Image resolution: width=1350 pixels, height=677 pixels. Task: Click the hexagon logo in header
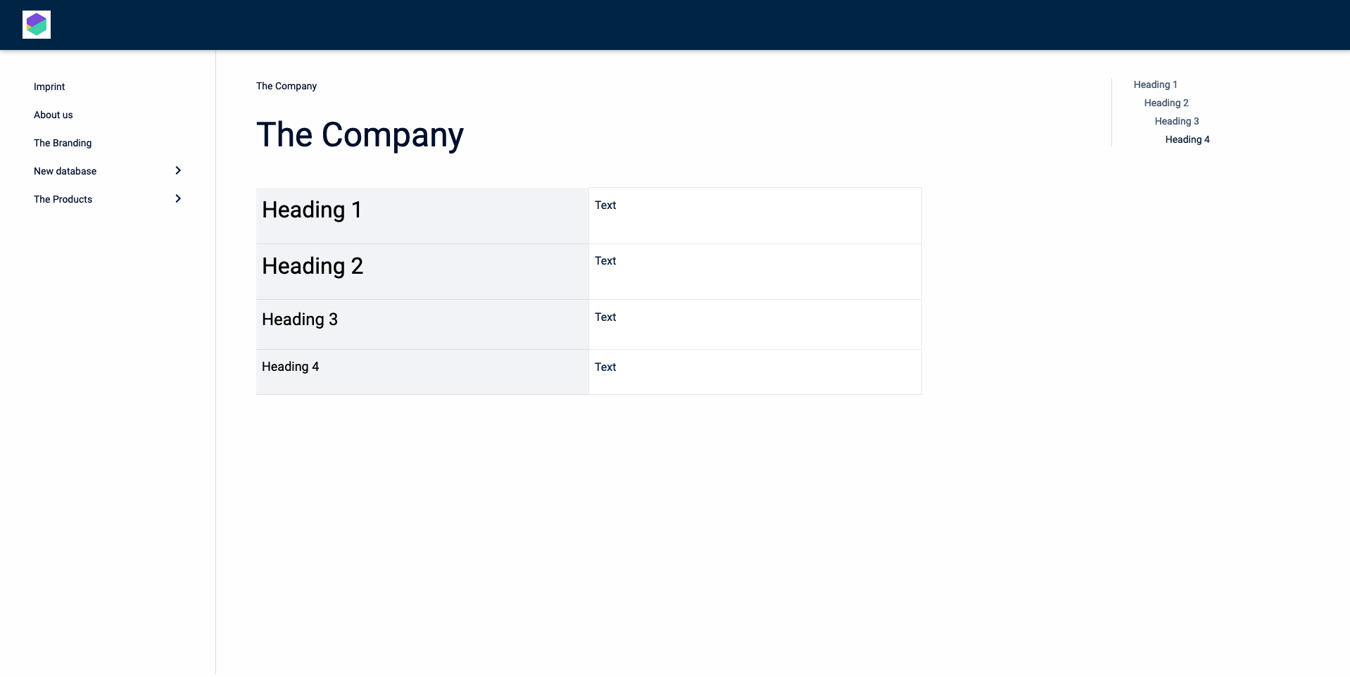[x=37, y=25]
